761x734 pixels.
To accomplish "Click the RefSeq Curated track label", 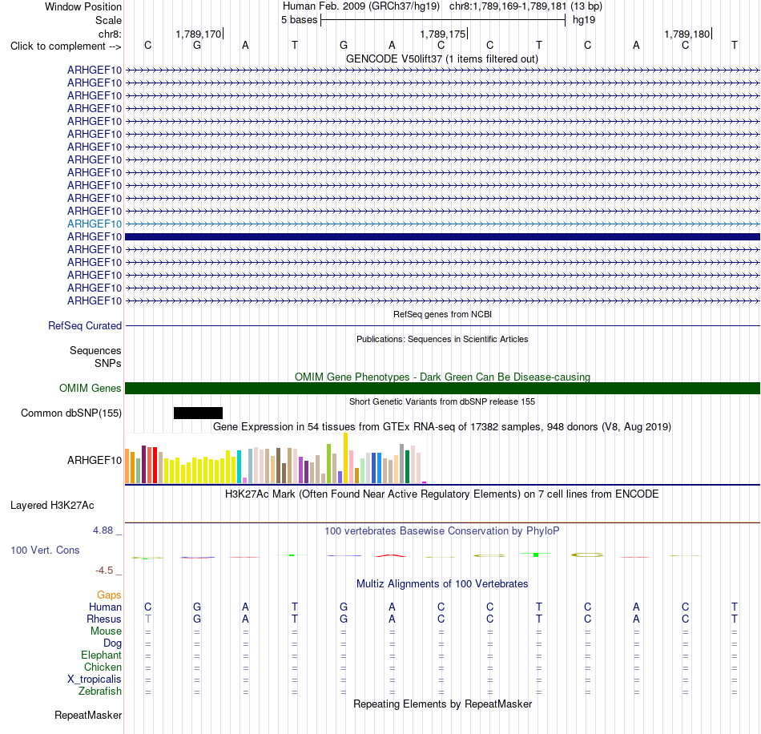I will (84, 326).
